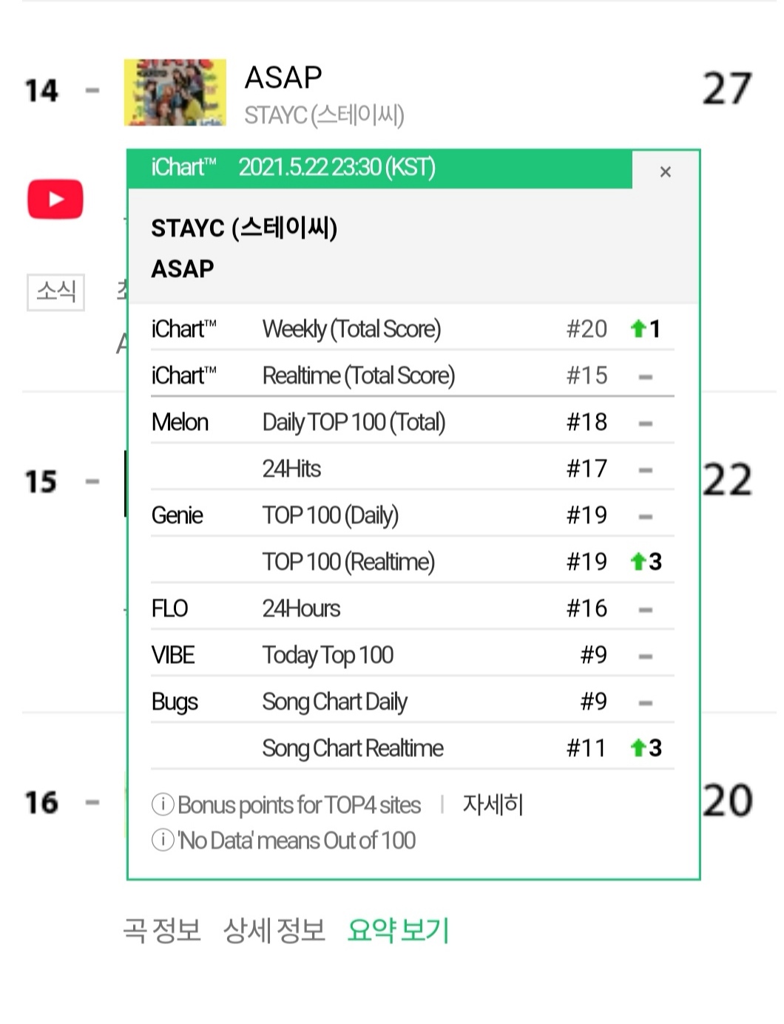Switch to the 상세 정보 tab

click(x=274, y=930)
